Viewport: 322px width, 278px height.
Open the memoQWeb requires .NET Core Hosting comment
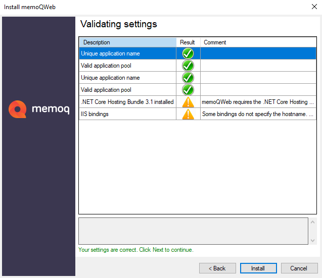(258, 102)
